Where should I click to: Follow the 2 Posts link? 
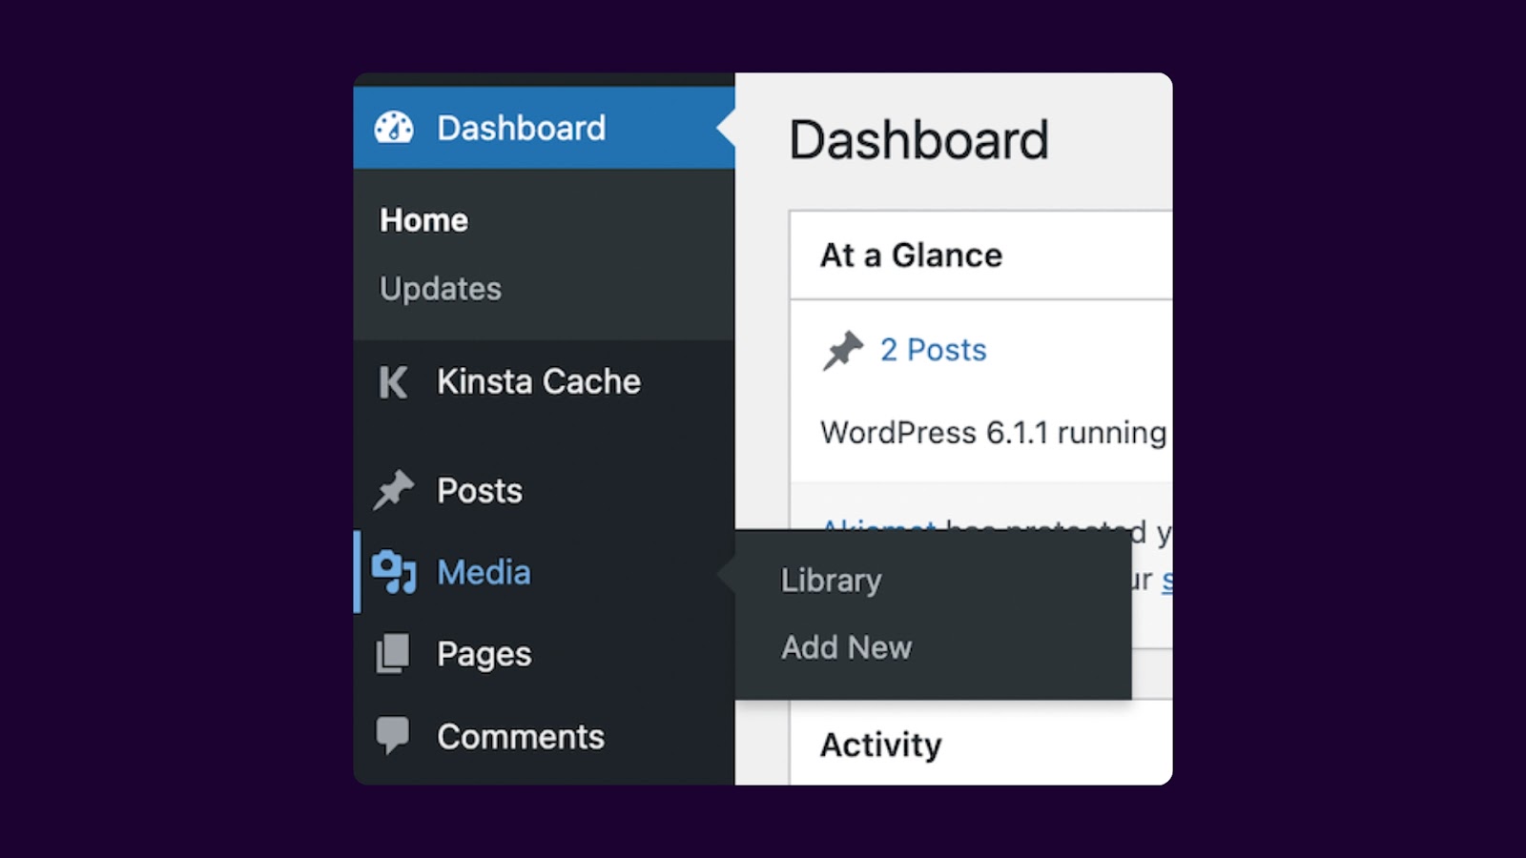click(933, 350)
